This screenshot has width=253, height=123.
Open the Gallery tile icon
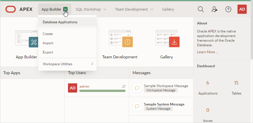coord(168,39)
